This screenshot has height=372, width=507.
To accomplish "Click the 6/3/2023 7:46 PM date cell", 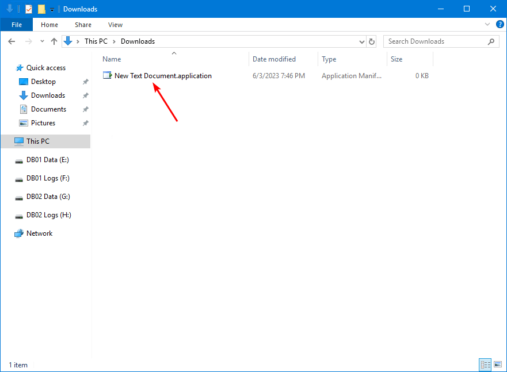I will [x=279, y=76].
